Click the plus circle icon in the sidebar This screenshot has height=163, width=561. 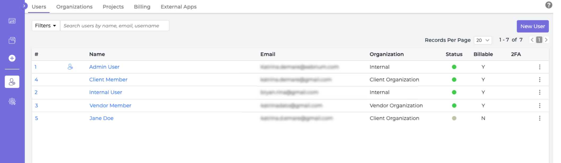[12, 58]
